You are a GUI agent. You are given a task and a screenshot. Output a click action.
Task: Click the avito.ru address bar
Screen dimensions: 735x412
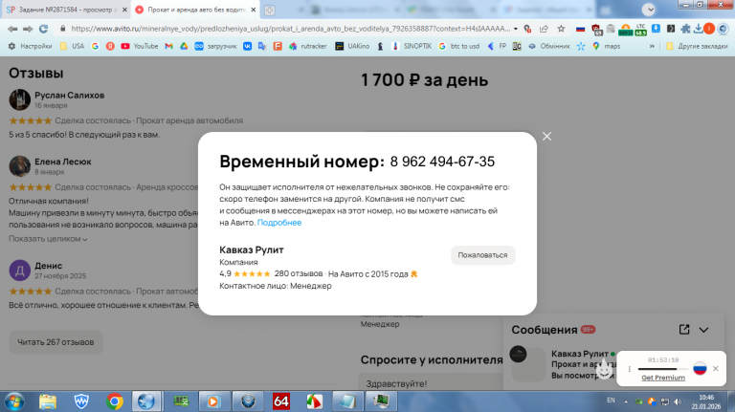291,29
